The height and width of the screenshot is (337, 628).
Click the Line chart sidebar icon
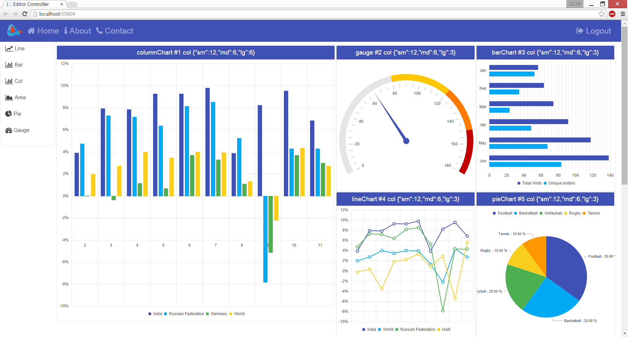pos(9,48)
